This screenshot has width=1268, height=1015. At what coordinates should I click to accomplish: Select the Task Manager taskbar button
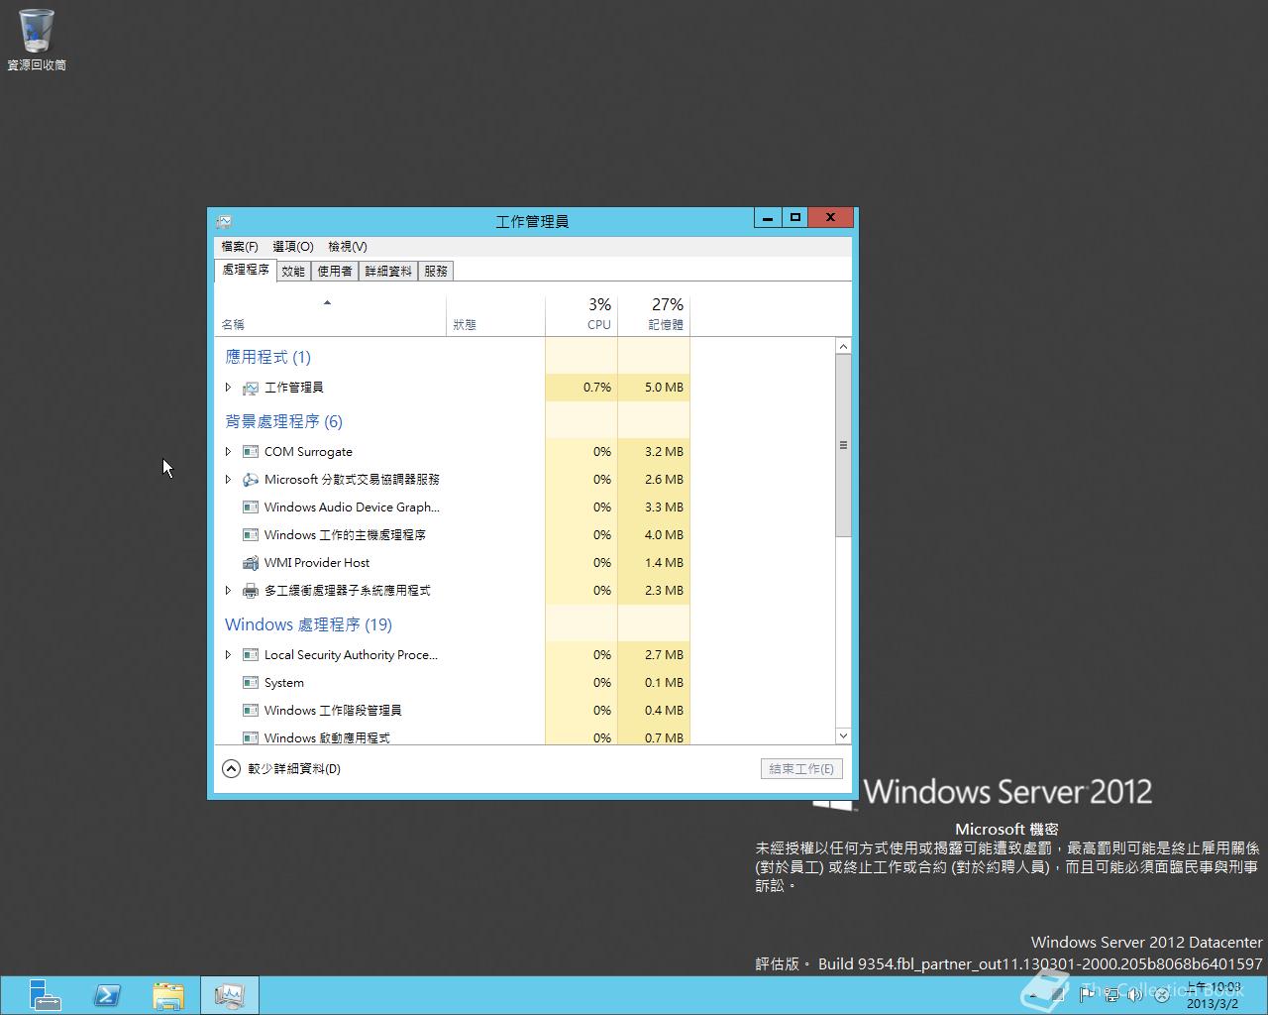(x=230, y=994)
